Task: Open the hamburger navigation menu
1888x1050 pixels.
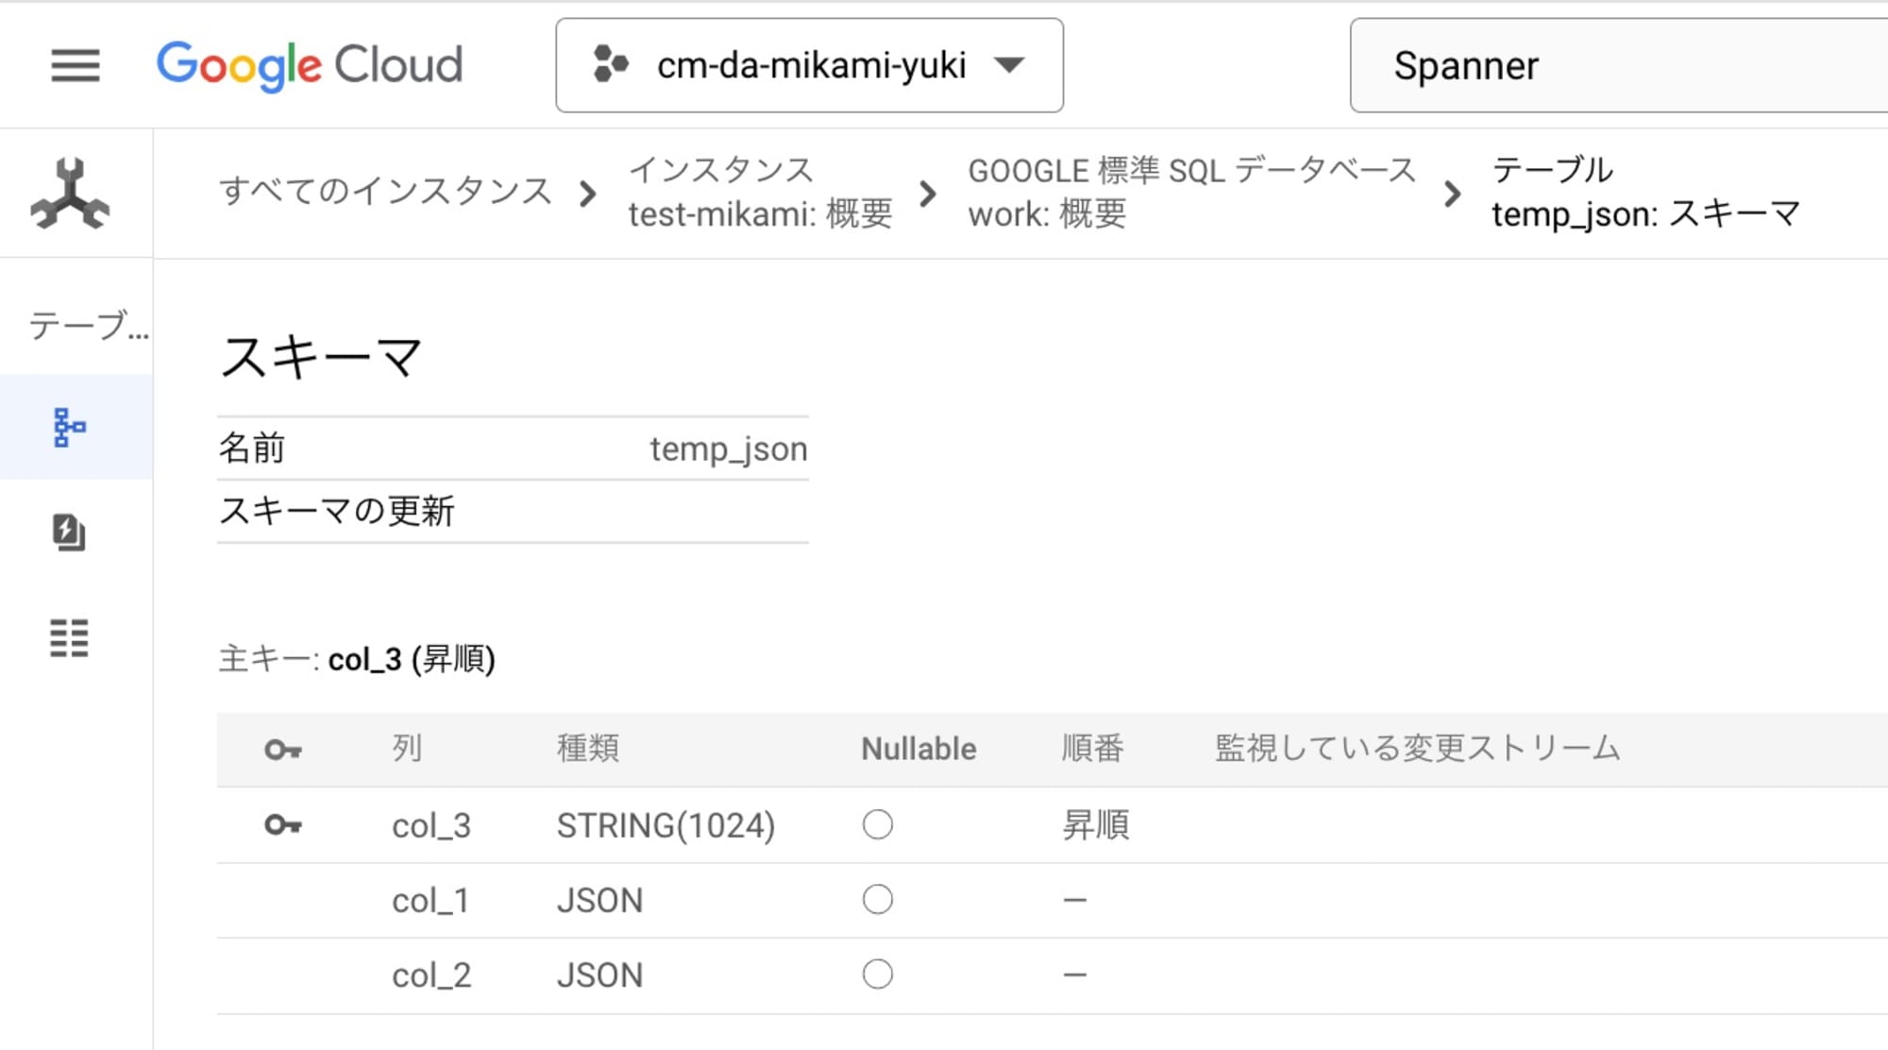Action: [x=76, y=66]
